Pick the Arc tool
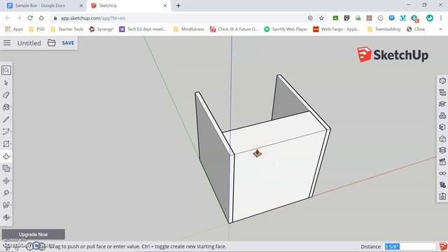The image size is (448, 252). tap(6, 132)
